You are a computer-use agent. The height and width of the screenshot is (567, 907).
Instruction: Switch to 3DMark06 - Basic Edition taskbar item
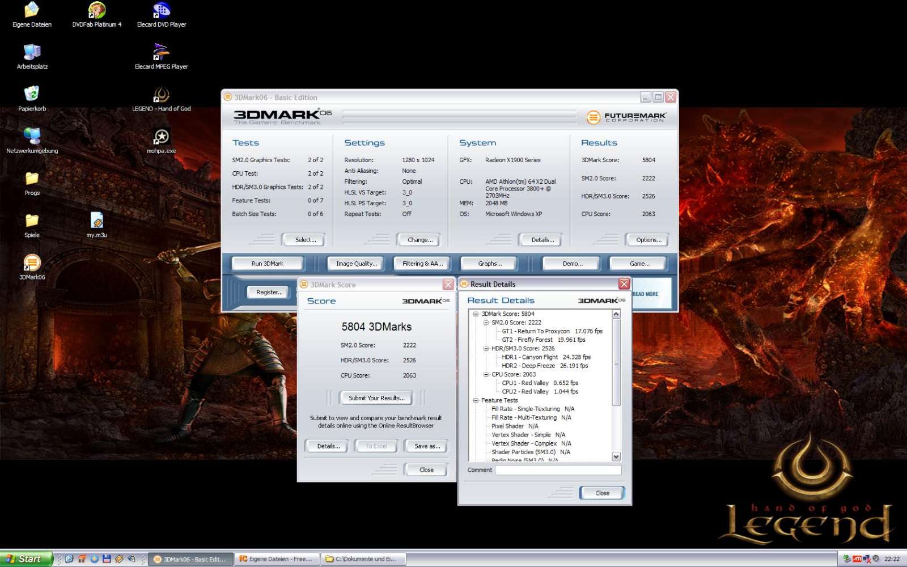tap(190, 559)
